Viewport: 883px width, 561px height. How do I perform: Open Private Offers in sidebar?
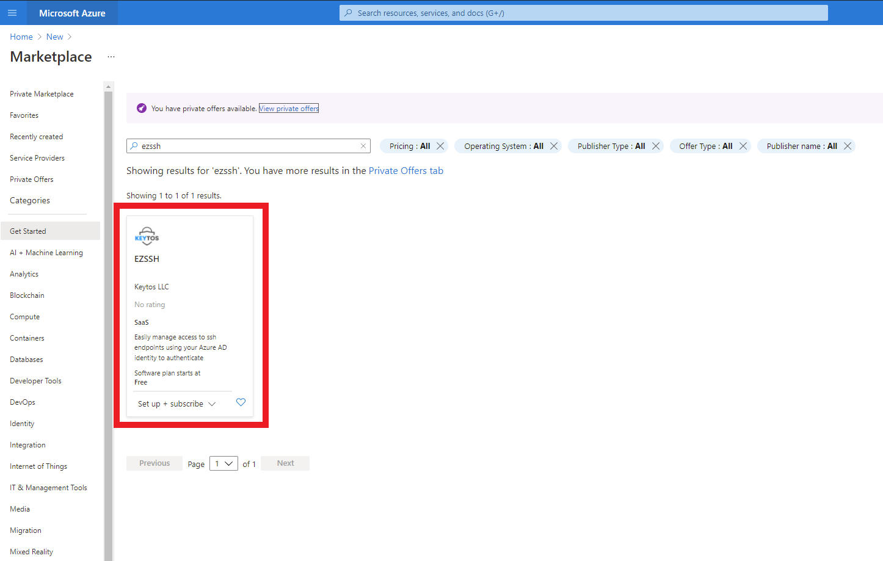point(32,179)
